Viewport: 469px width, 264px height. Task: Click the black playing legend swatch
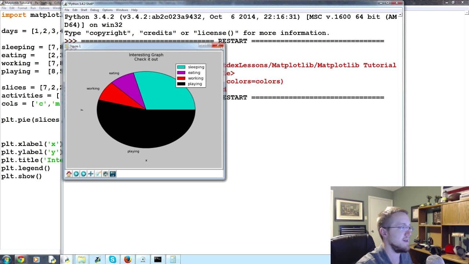[181, 84]
